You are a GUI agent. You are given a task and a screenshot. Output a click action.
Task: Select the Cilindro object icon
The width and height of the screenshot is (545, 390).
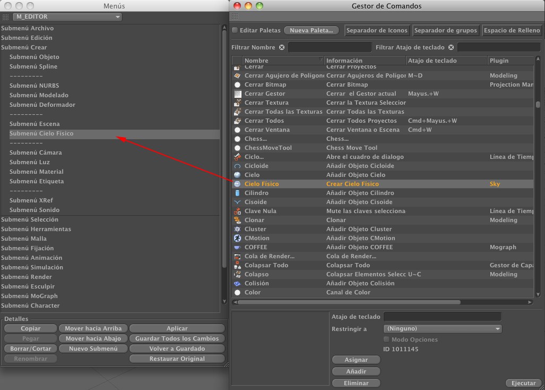[237, 193]
